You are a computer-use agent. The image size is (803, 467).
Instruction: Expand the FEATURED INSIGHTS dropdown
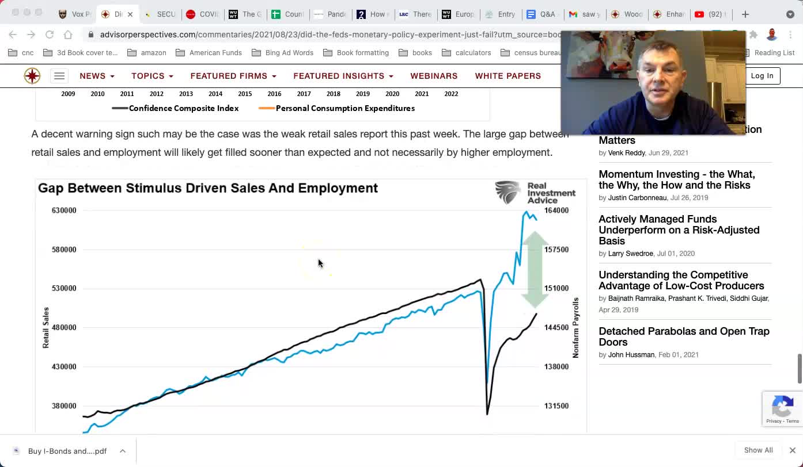pyautogui.click(x=343, y=76)
